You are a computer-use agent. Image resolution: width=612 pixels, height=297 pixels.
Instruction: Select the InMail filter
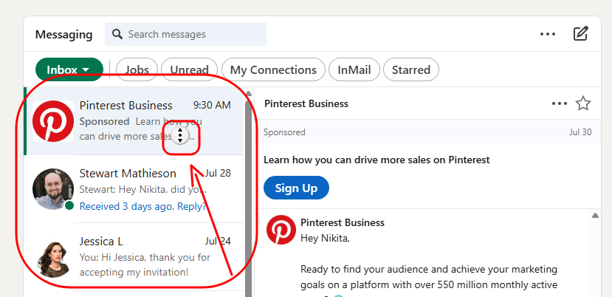click(x=354, y=69)
